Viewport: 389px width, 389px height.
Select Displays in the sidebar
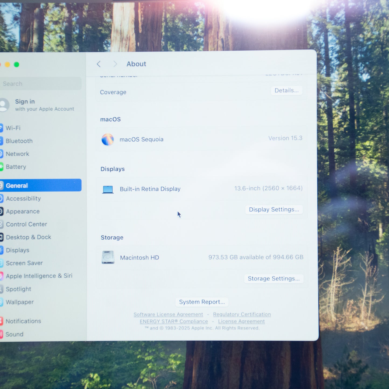40,250
